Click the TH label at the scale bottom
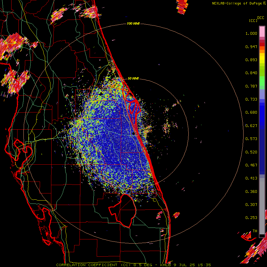Viewport: 267px width, 267px height. pyautogui.click(x=255, y=231)
